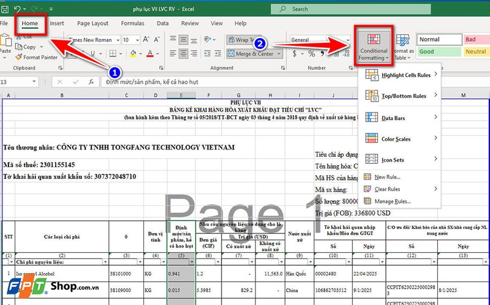
Task: Select the Normal cell style
Action: click(x=439, y=39)
